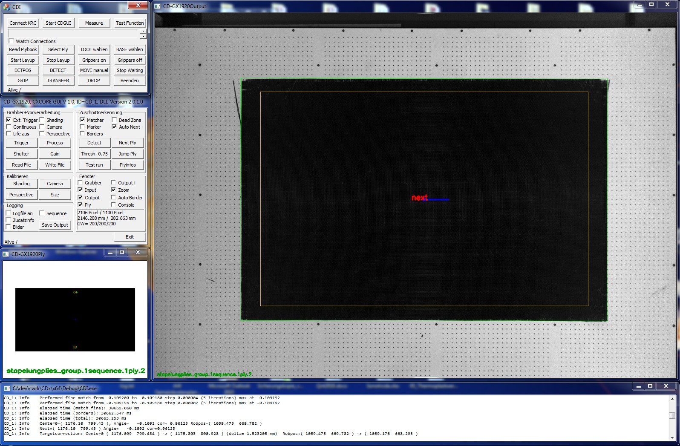Click the text field below Connect KRC
Image resolution: width=680 pixels, height=446 pixels.
coord(73,34)
